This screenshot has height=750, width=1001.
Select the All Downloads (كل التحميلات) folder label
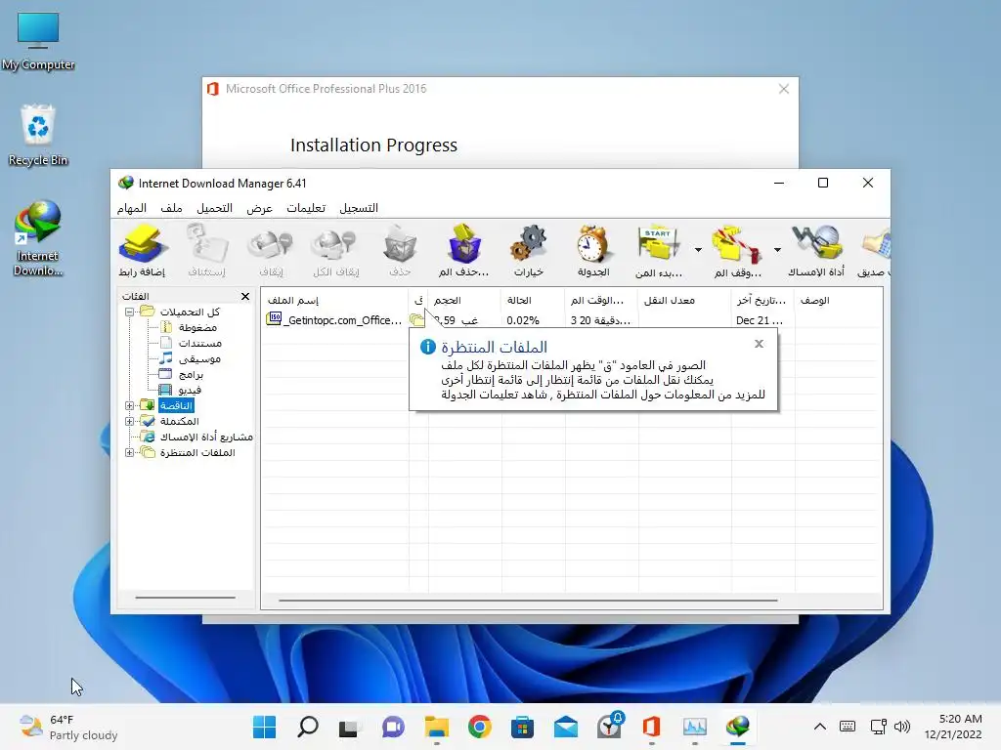click(190, 312)
